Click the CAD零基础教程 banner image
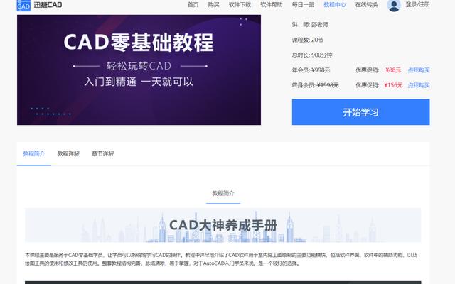Image resolution: width=455 pixels, height=284 pixels. (139, 70)
